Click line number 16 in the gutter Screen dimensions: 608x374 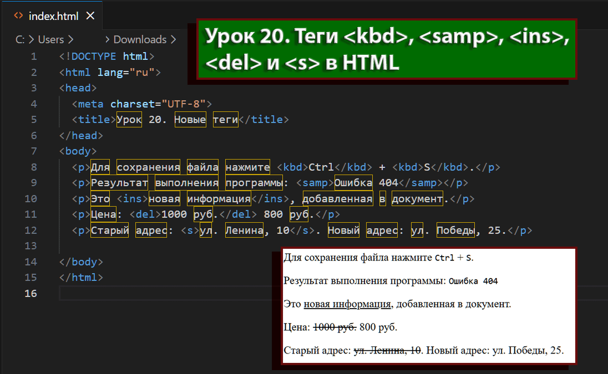tap(31, 293)
